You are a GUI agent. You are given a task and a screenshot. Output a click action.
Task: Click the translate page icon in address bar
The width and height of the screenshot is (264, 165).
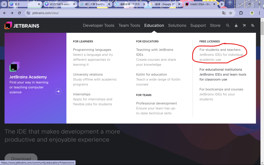pyautogui.click(x=224, y=13)
